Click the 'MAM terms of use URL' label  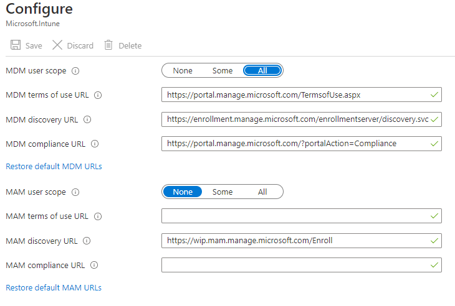[x=47, y=216]
